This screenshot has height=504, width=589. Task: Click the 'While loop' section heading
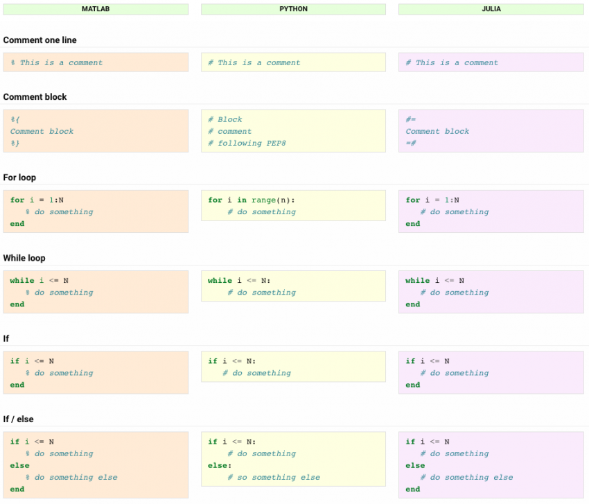tap(24, 258)
